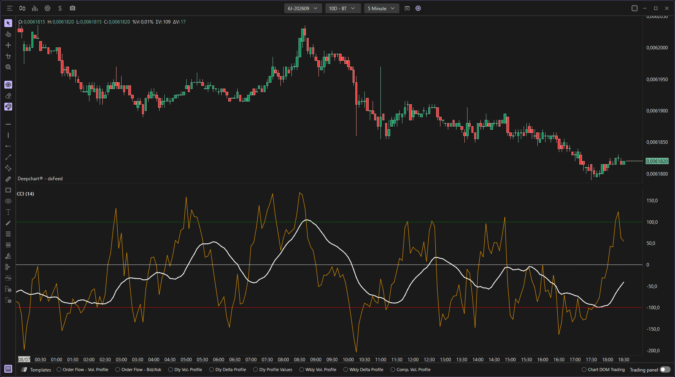Click the CCI (14) indicator label

(x=25, y=194)
